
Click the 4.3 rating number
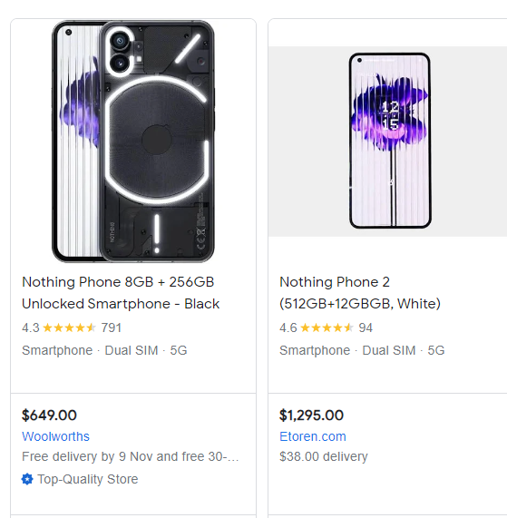pos(31,327)
